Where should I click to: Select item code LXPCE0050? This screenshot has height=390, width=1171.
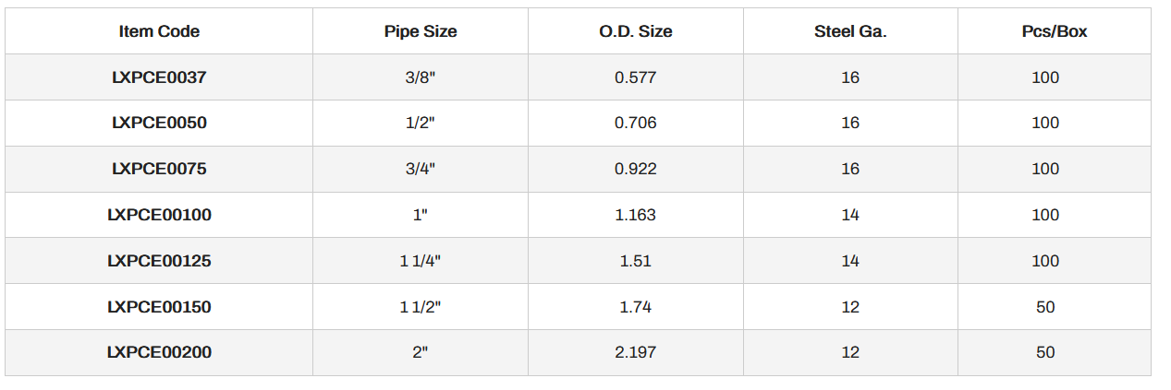pos(159,123)
